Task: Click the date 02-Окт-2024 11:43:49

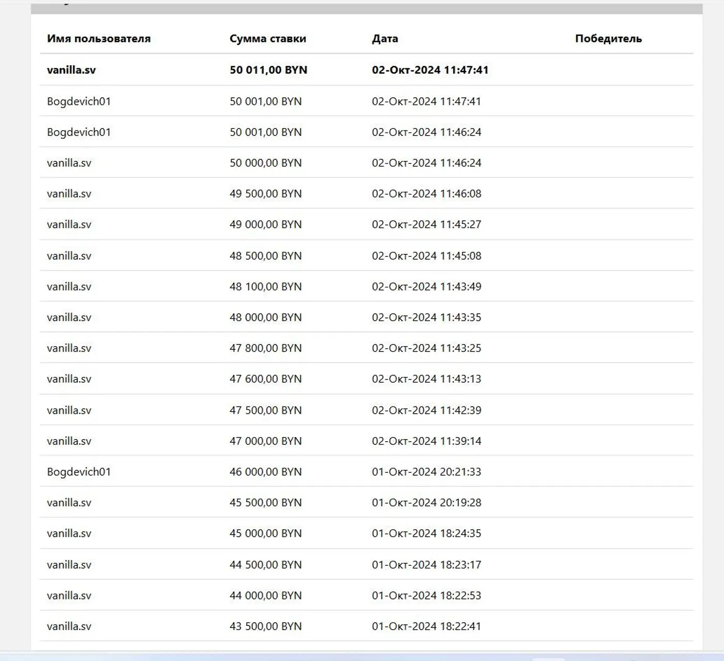Action: point(427,287)
